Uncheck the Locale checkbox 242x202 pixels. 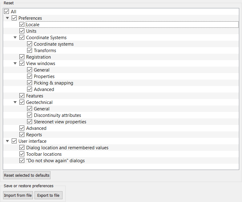[22, 25]
